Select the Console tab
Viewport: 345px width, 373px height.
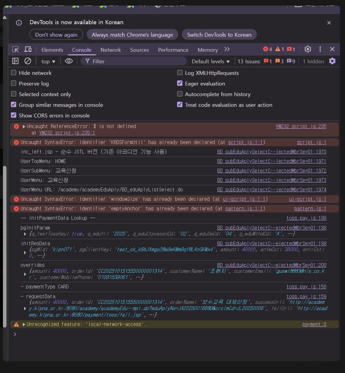82,50
